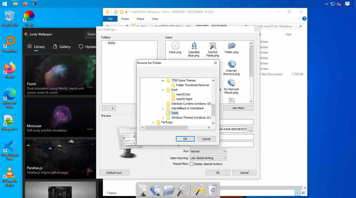The width and height of the screenshot is (356, 198).
Task: Click the Properties checkmark quick access icon
Action: (116, 12)
